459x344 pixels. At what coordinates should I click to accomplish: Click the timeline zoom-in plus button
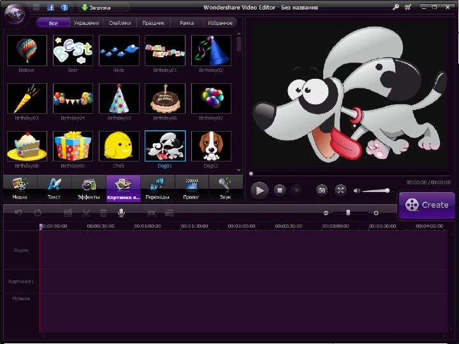(x=376, y=213)
